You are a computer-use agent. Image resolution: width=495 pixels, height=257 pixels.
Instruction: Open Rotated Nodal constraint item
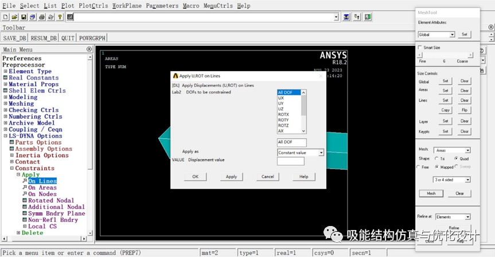point(51,200)
